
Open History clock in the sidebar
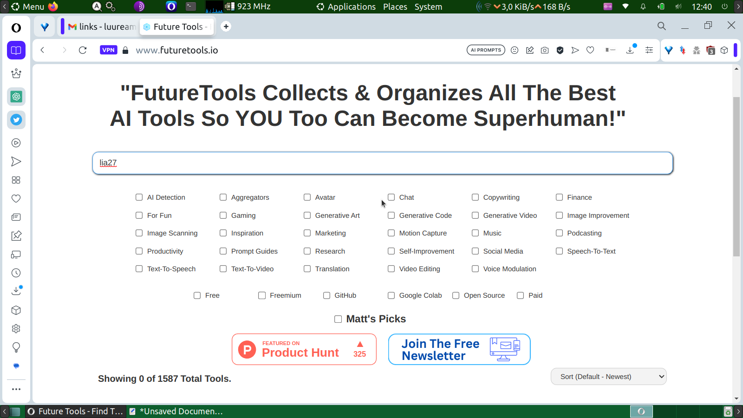(16, 273)
